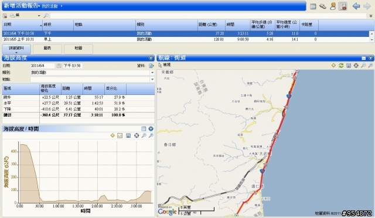Click the magnifier search icon beside the filter box

(x=46, y=16)
